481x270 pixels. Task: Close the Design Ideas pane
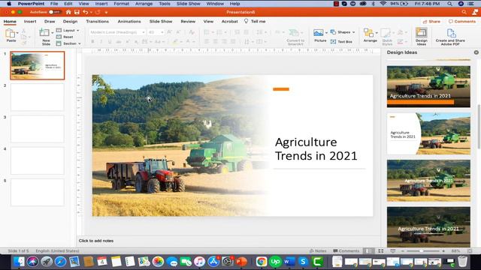[476, 52]
